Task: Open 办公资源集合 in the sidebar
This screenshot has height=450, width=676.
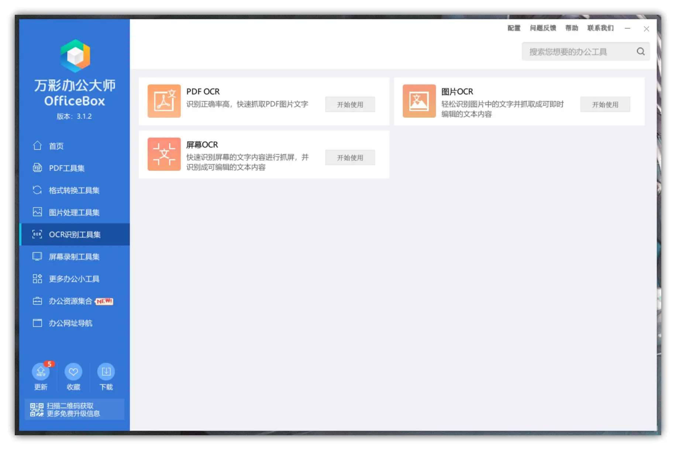Action: [75, 301]
